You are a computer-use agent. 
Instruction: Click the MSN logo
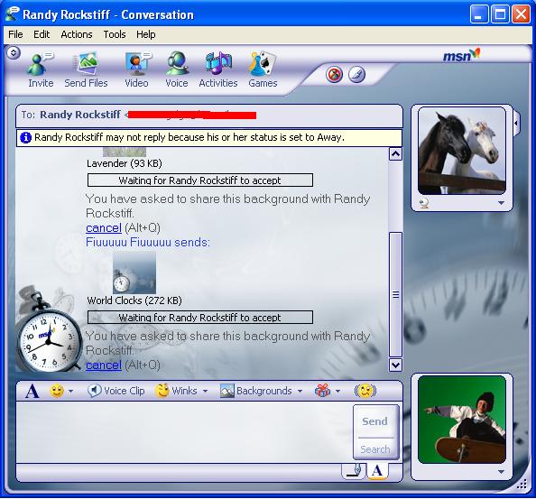click(x=461, y=55)
